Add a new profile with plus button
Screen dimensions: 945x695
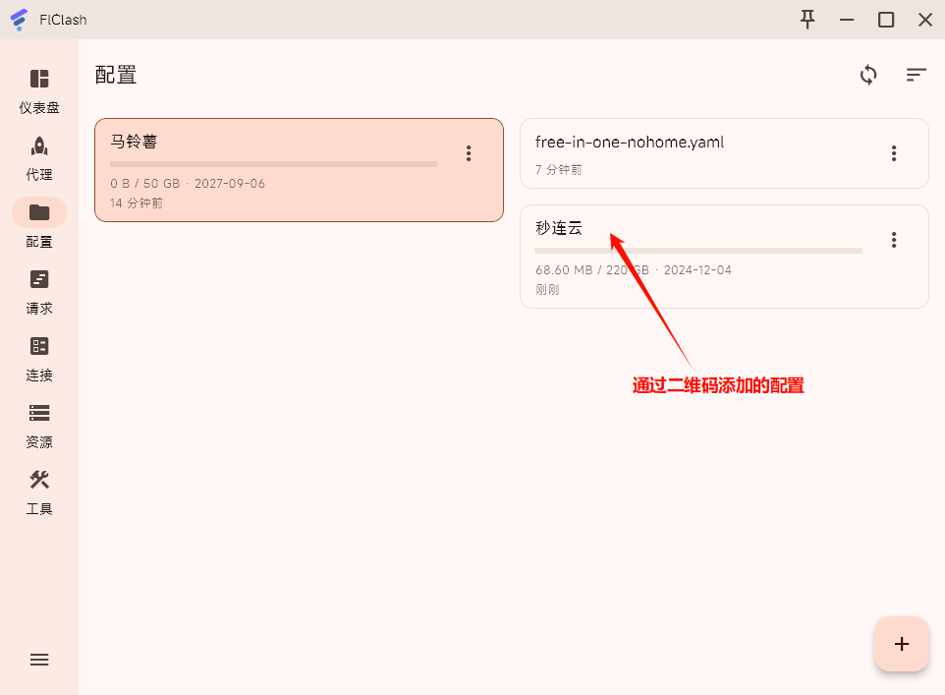(x=901, y=644)
